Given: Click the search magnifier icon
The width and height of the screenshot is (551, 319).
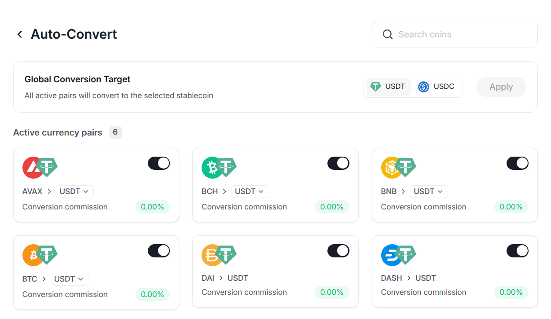Looking at the screenshot, I should [387, 34].
